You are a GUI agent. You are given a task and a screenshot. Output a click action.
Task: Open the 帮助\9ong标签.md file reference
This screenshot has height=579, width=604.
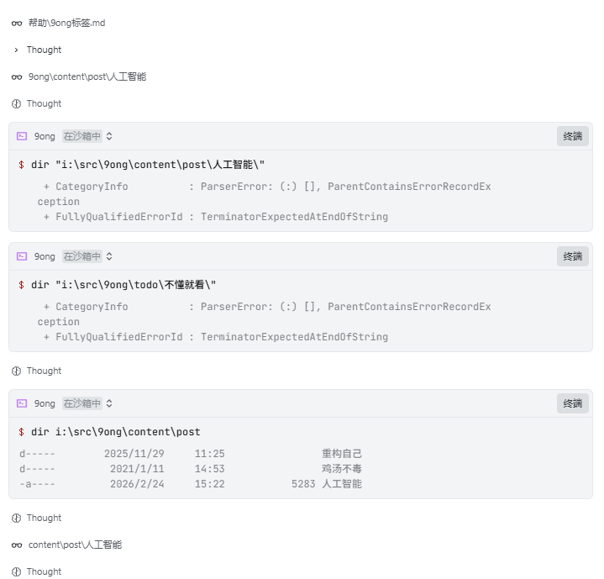66,24
